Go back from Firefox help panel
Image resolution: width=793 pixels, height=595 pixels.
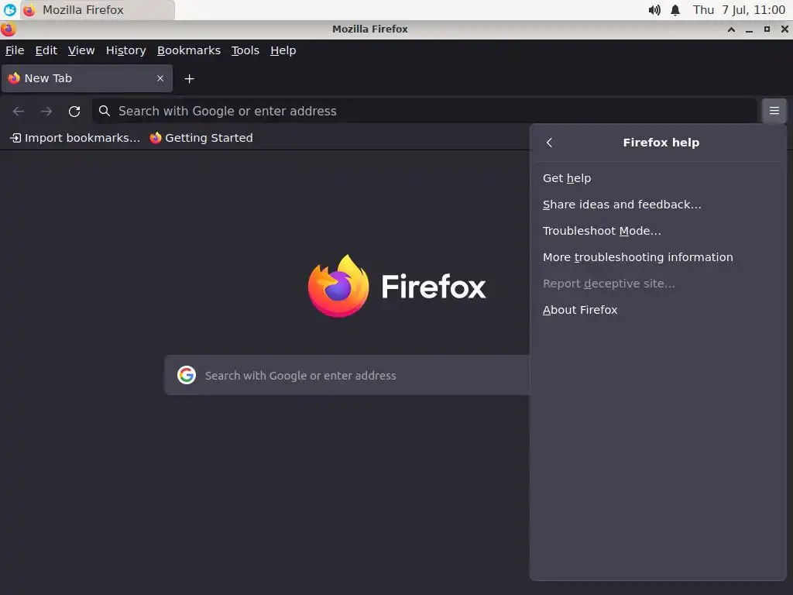(549, 143)
